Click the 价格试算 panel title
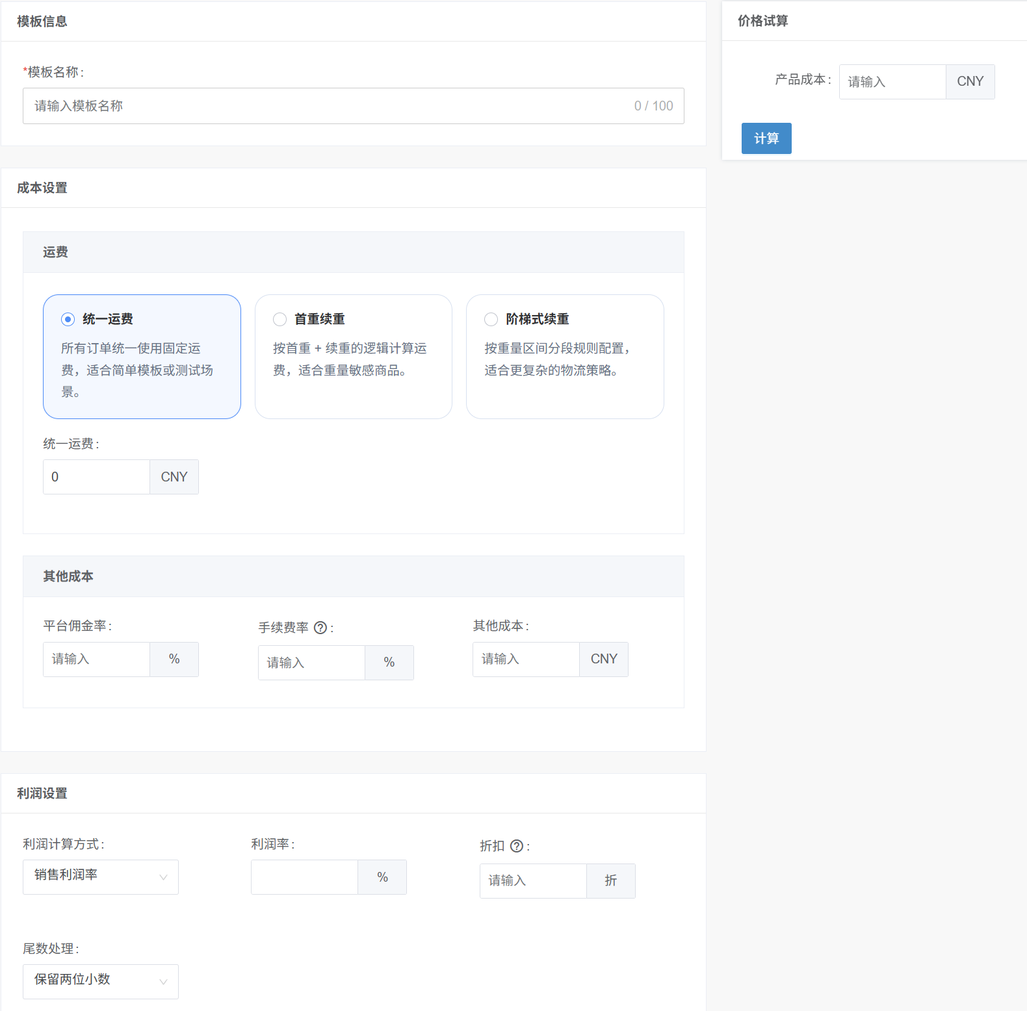The height and width of the screenshot is (1011, 1027). point(763,21)
